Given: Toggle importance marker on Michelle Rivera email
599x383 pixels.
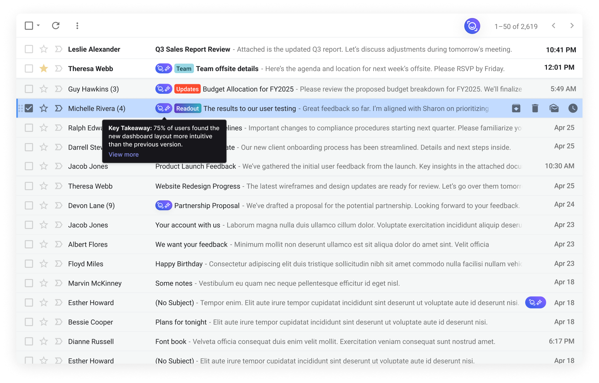Looking at the screenshot, I should [x=59, y=108].
